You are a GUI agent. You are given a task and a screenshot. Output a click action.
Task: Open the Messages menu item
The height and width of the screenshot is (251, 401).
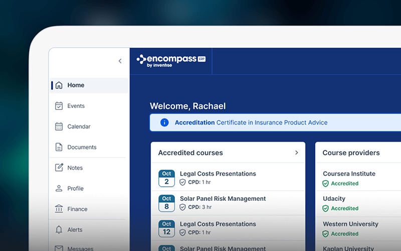pyautogui.click(x=80, y=248)
